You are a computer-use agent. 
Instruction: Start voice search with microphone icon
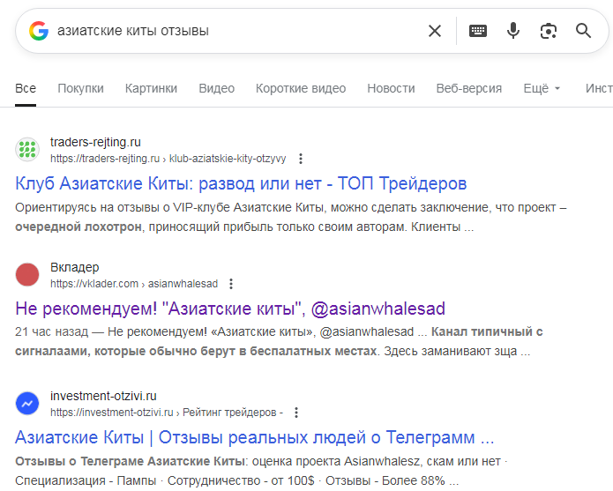513,31
